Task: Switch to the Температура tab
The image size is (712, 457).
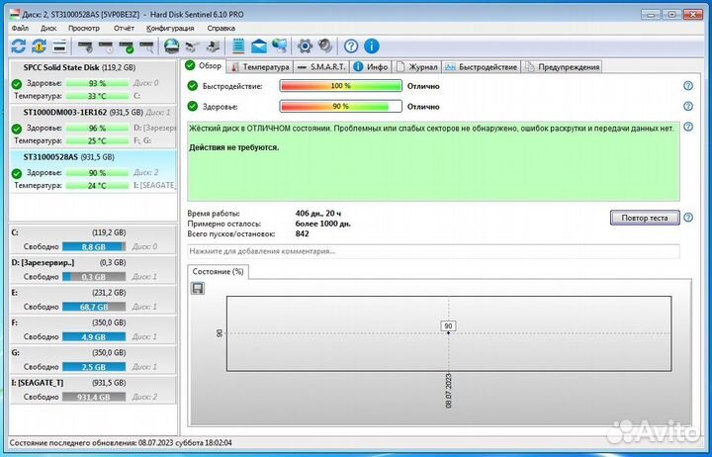Action: click(260, 67)
